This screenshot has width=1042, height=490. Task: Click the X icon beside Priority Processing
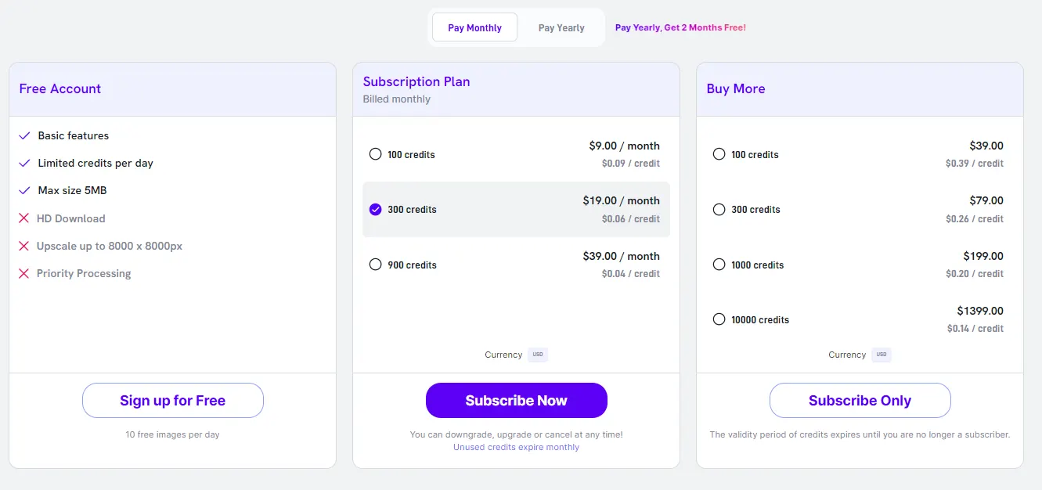24,273
